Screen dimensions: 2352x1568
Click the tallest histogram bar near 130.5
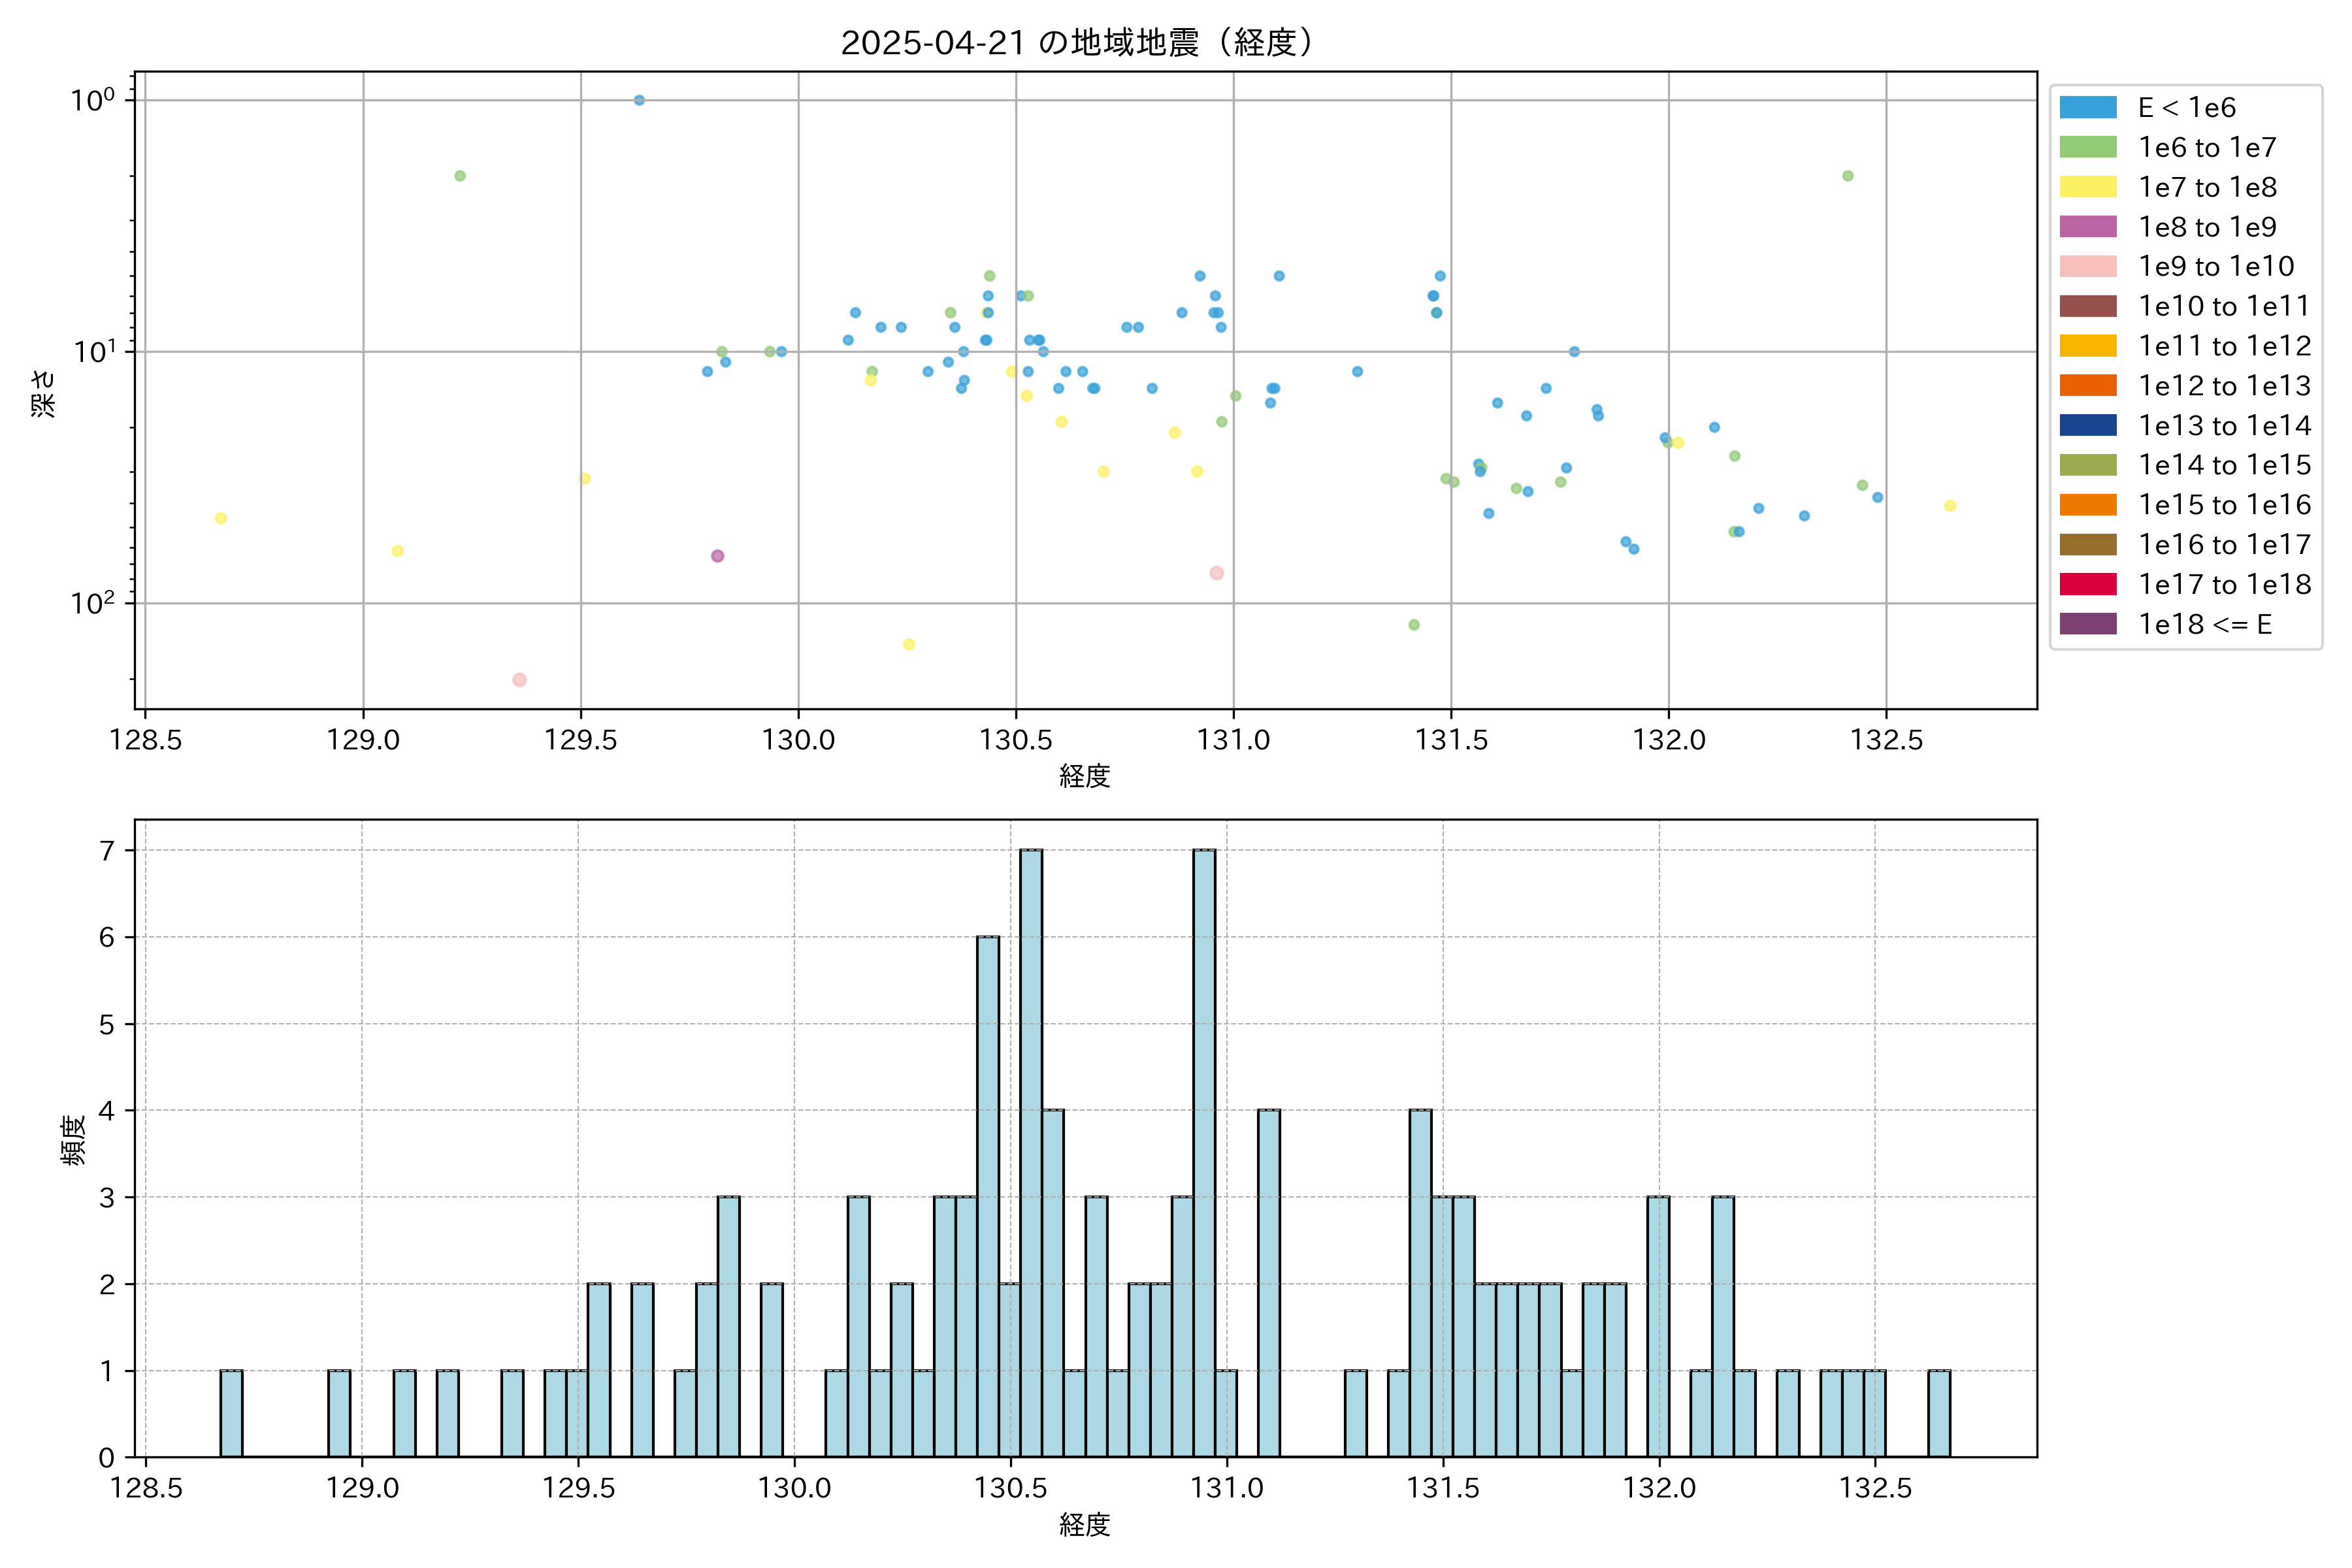click(x=1031, y=1150)
